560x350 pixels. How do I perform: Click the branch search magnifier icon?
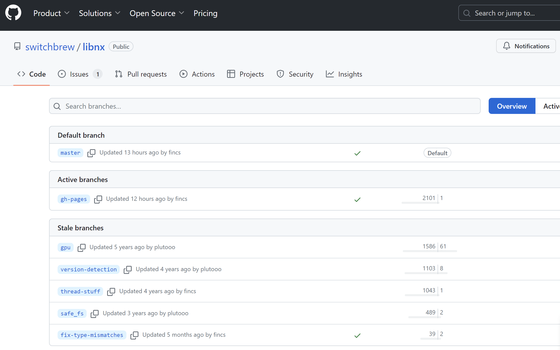point(57,106)
